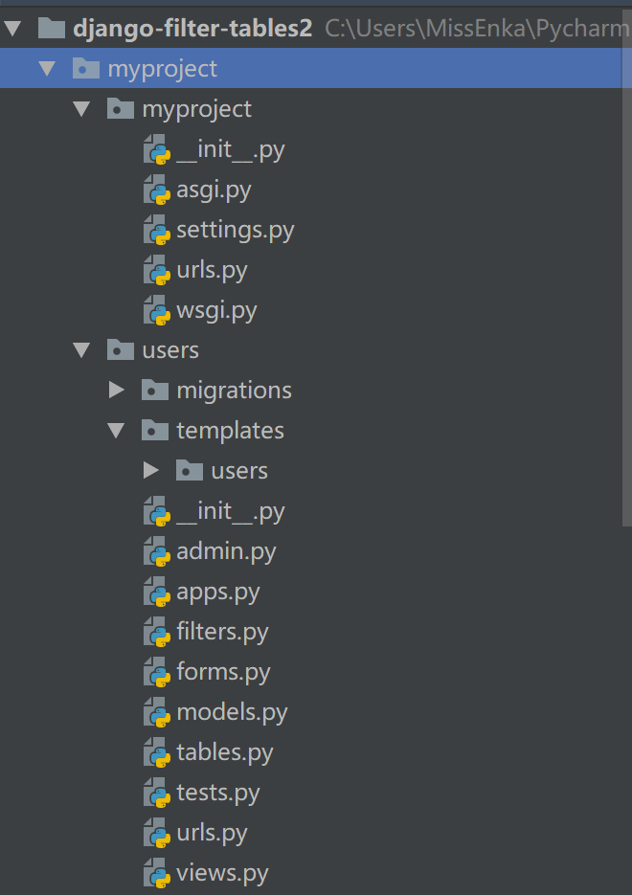Click the Python file icon of admin.py
The width and height of the screenshot is (632, 895).
pyautogui.click(x=157, y=551)
